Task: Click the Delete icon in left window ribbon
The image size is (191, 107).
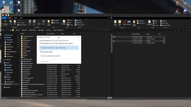Action: click(39, 22)
